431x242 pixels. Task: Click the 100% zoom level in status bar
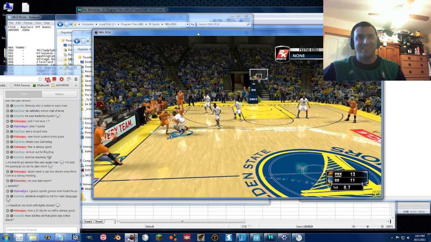pyautogui.click(x=390, y=227)
